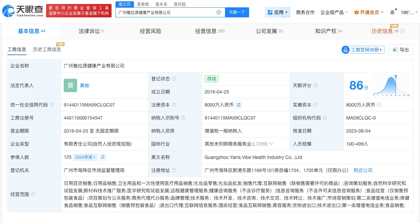Click the export icon on 导出 button

pos(396,50)
